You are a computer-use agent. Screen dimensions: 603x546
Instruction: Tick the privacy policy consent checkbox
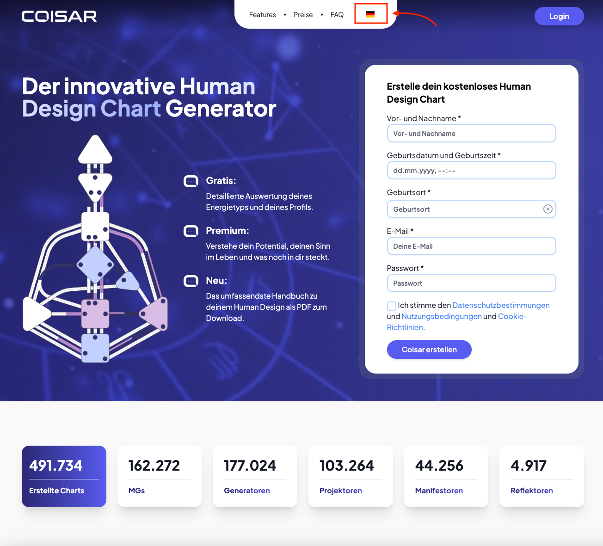coord(392,306)
